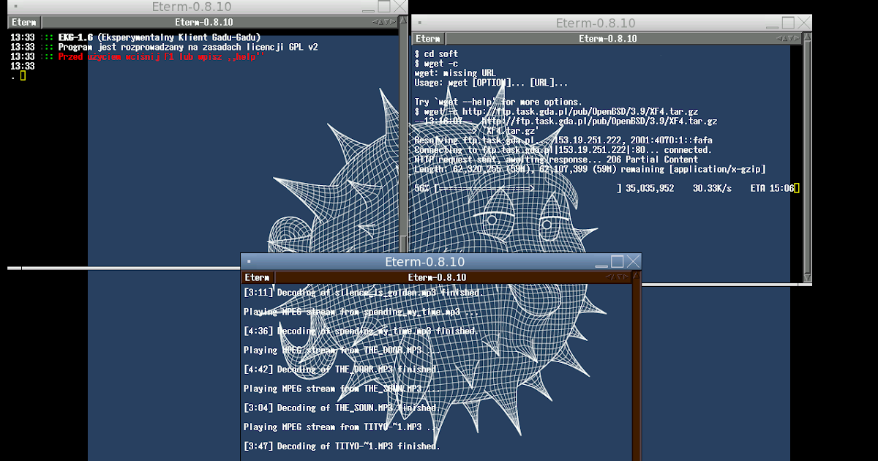Click the scroll-down arrow on the wget window menubar
This screenshot has width=878, height=461.
(791, 38)
